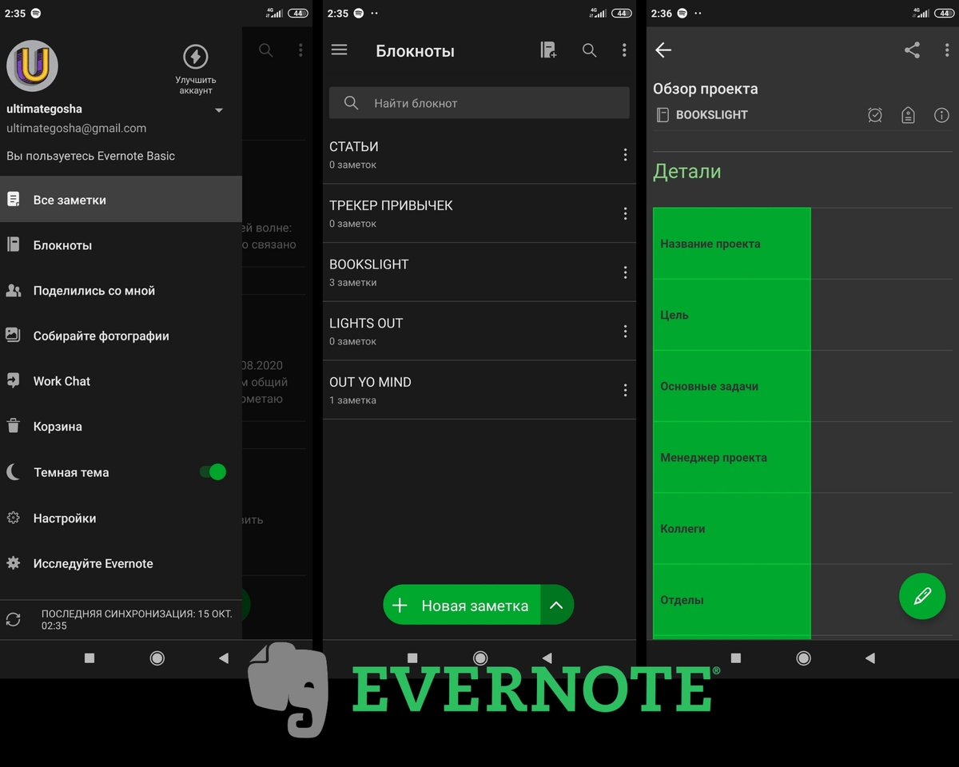Open options for LIGHTS OUT notebook

click(625, 332)
